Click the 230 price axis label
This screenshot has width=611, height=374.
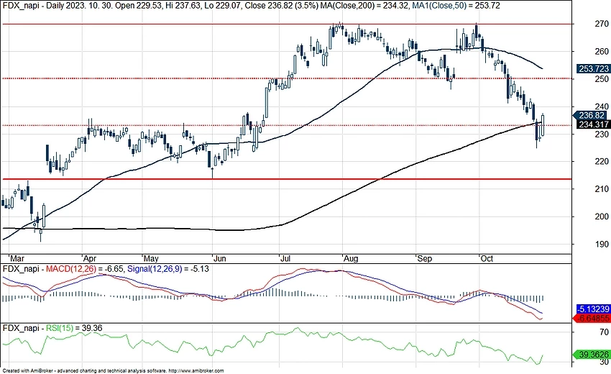(602, 134)
